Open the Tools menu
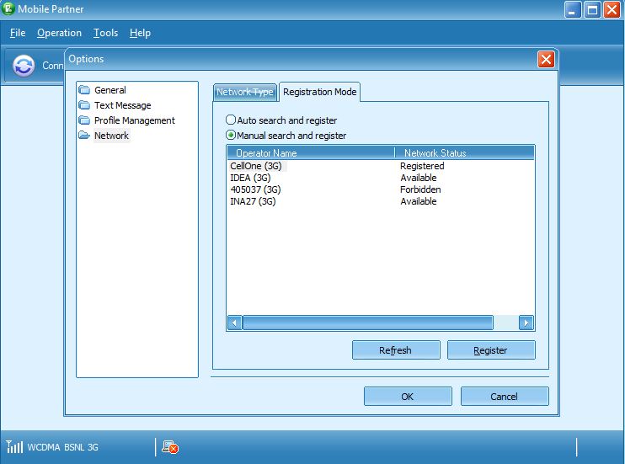The width and height of the screenshot is (625, 464). click(105, 33)
